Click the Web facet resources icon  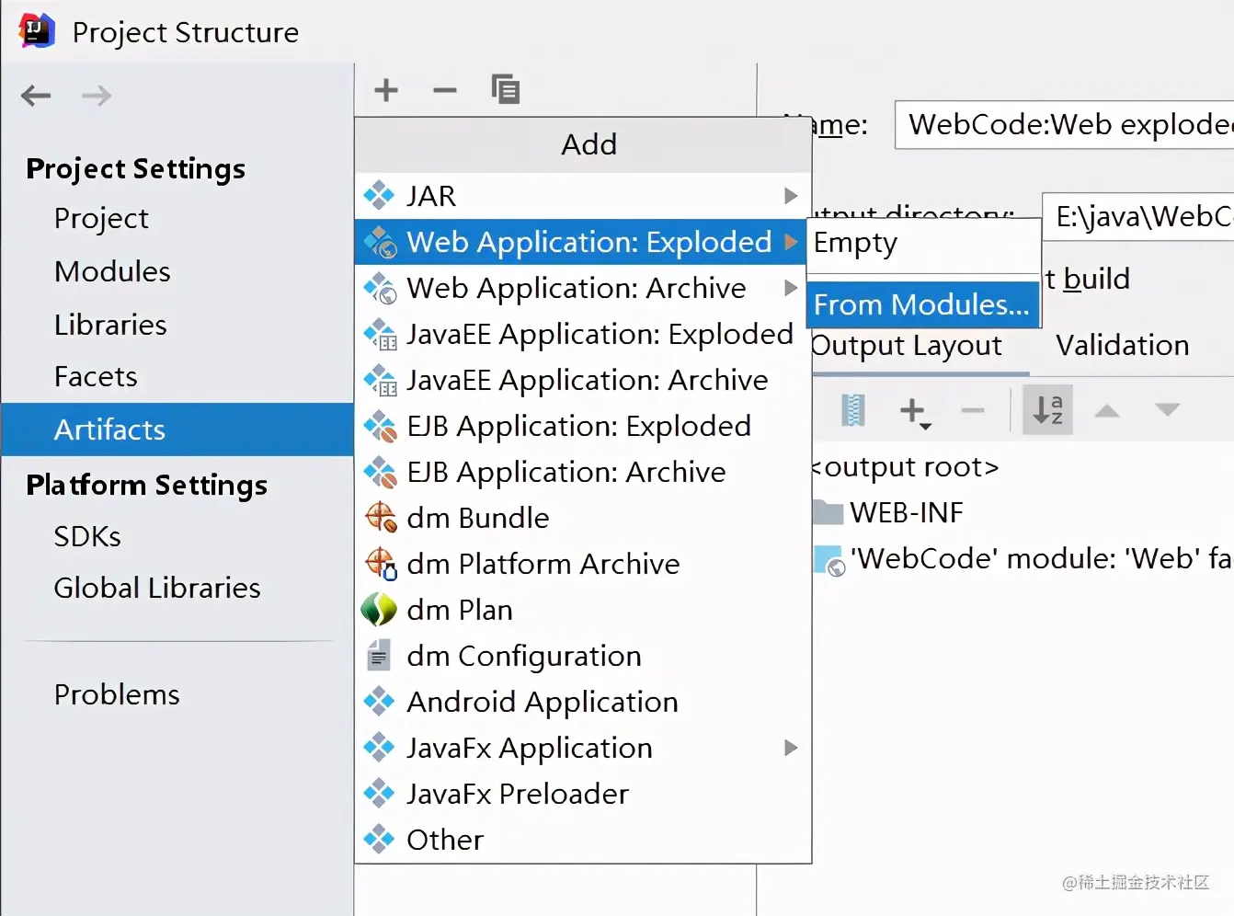(829, 560)
